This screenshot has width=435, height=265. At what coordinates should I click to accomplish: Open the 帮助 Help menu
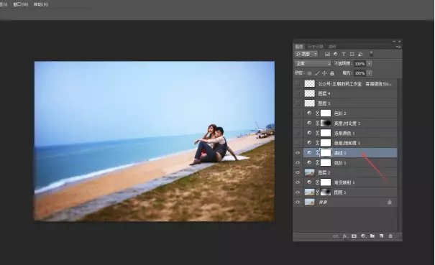pos(41,4)
